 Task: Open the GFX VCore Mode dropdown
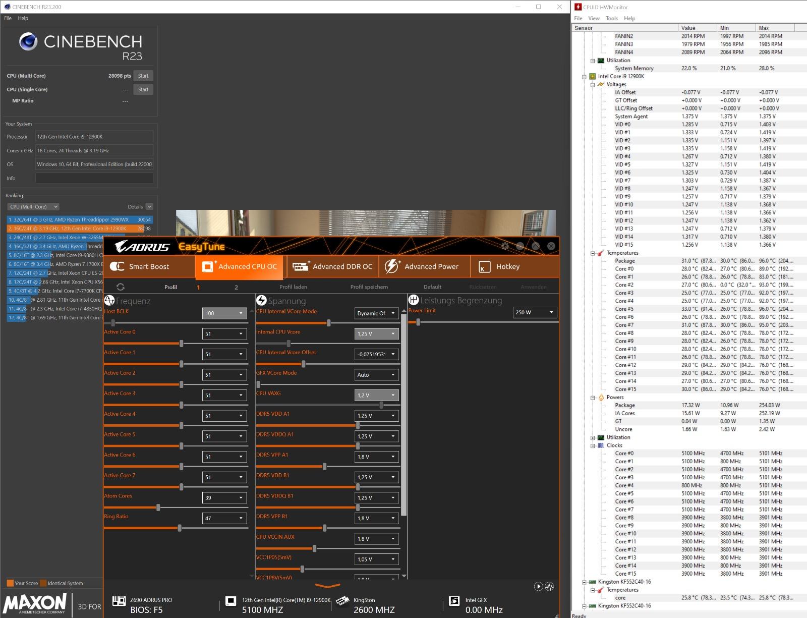[376, 375]
